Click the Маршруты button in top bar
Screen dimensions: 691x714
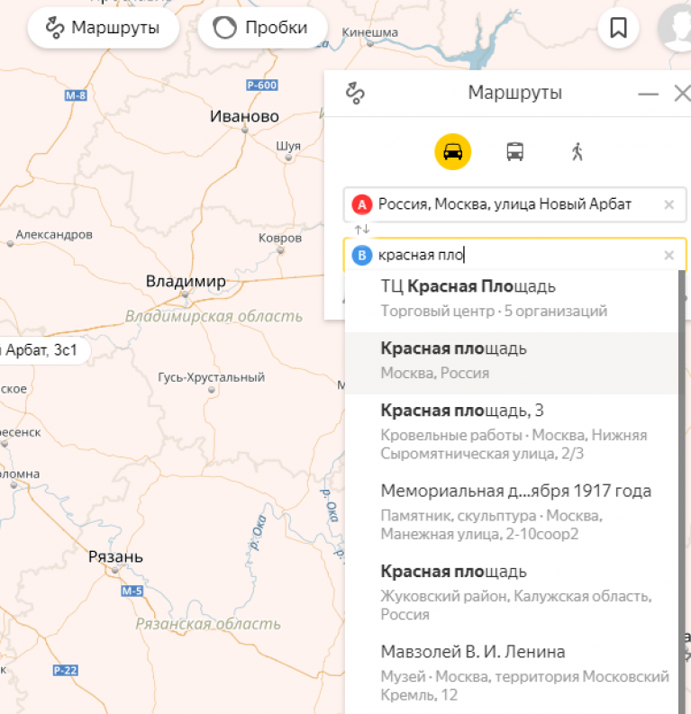103,28
